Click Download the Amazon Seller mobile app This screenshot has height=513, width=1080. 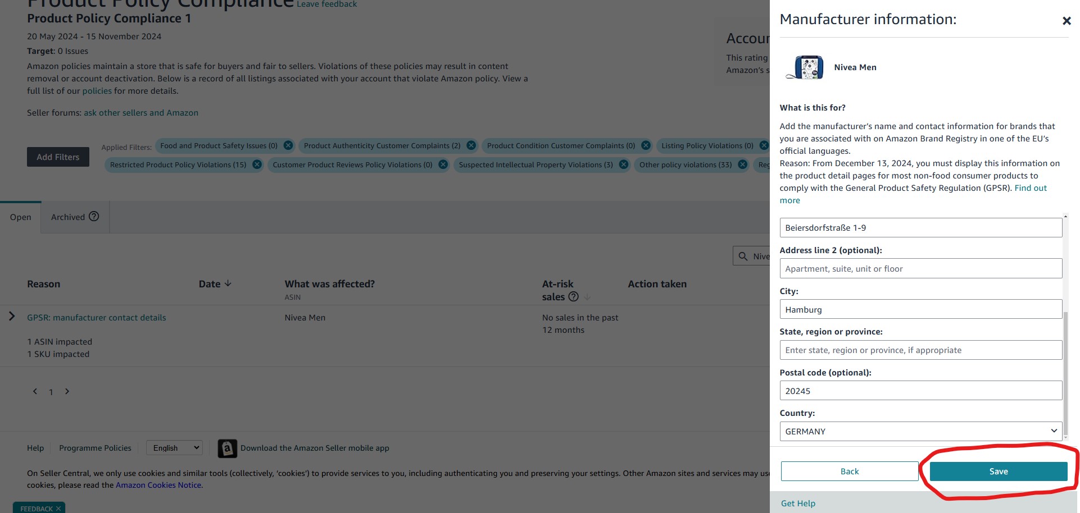click(x=315, y=448)
